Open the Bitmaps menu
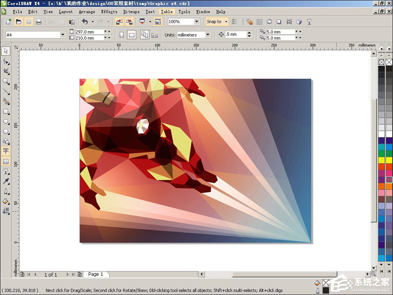Screen dimensions: 393x295 tap(131, 12)
